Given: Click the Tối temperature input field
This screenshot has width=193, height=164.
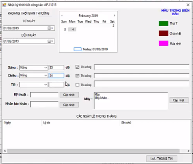Looking at the screenshot, I should point(56,85).
